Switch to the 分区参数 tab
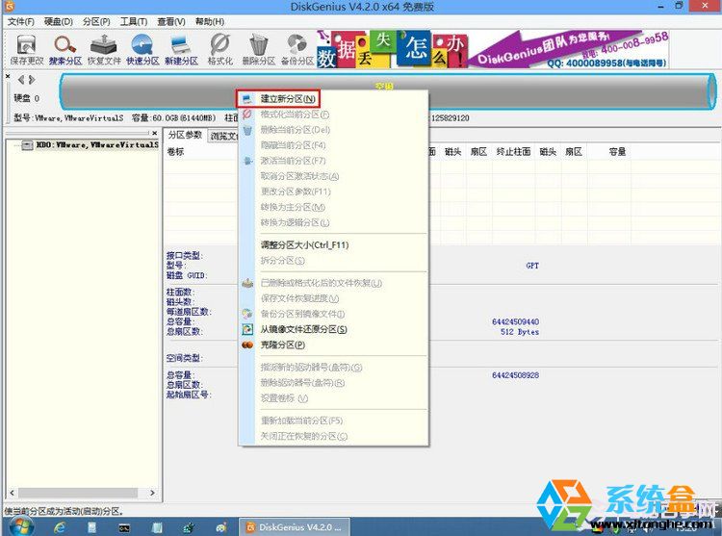Screen dimensions: 722x536 click(x=185, y=135)
